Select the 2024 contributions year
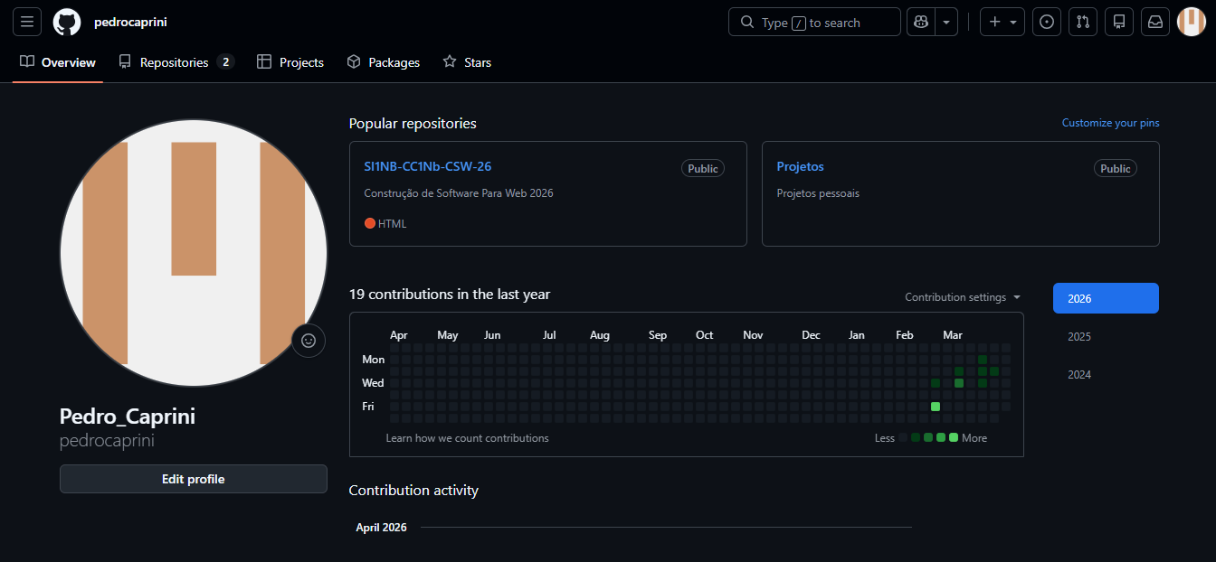Image resolution: width=1216 pixels, height=562 pixels. coord(1078,374)
